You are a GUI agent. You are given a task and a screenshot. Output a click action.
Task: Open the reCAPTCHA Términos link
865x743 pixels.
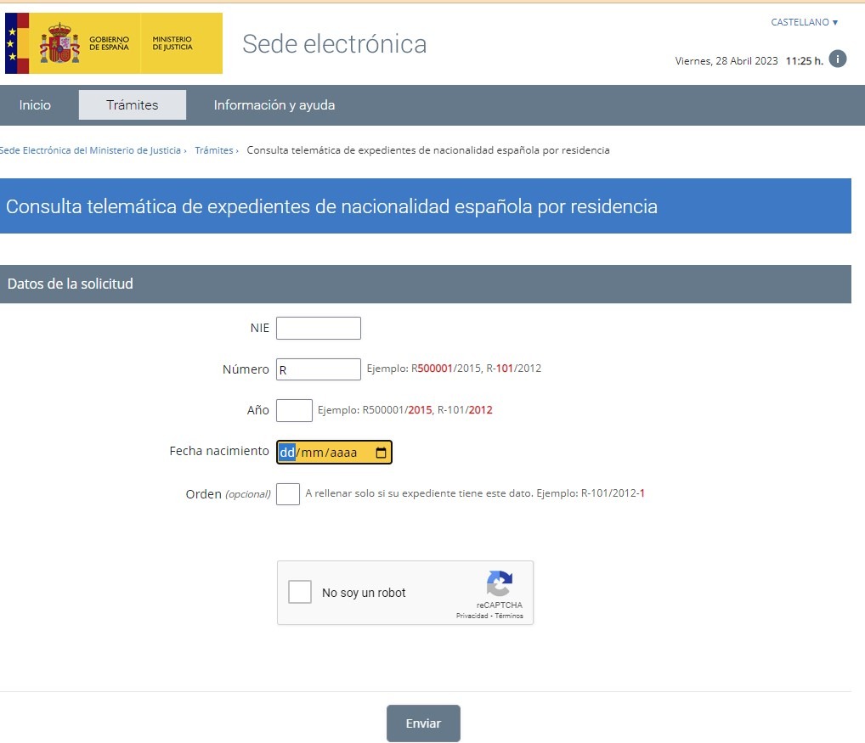pos(509,616)
